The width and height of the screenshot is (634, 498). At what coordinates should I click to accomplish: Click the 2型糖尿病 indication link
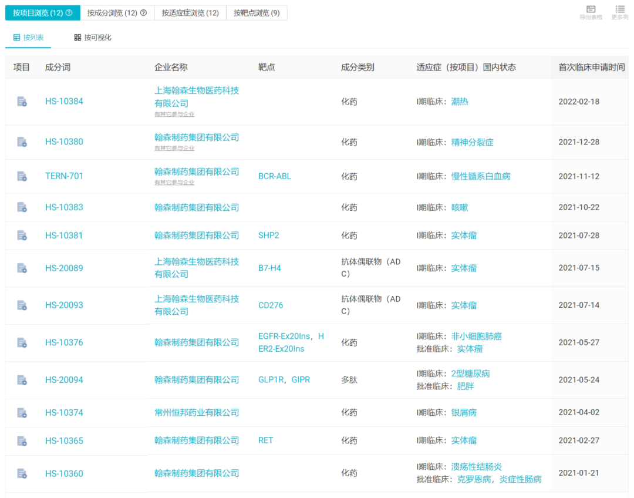point(470,373)
